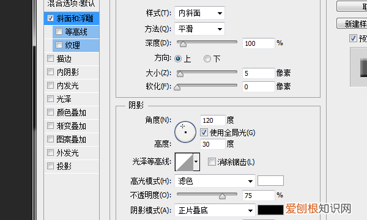Click the 新建样式 button
This screenshot has width=367, height=220.
352,24
